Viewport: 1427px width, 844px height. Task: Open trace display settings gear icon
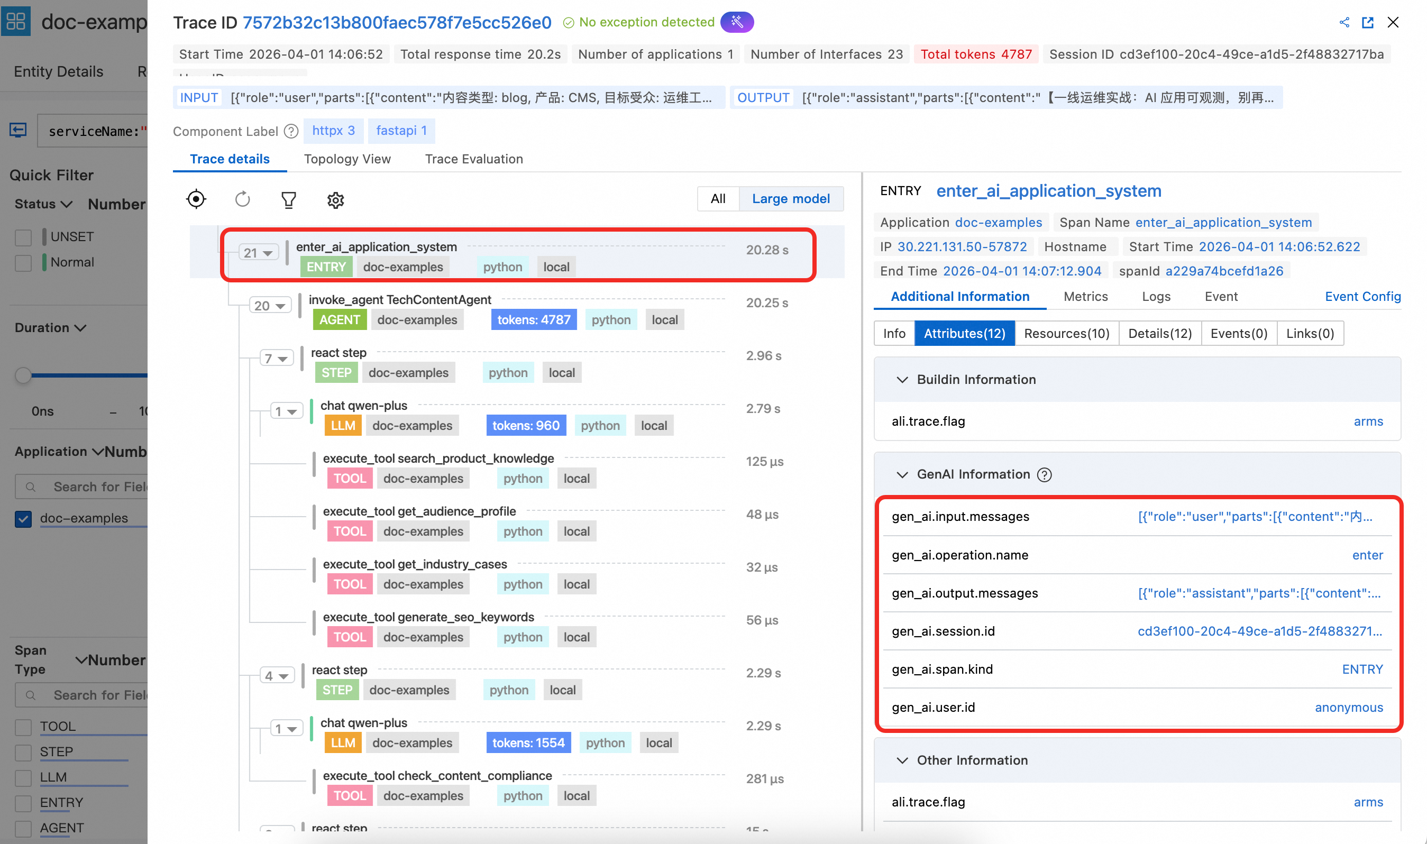(335, 199)
